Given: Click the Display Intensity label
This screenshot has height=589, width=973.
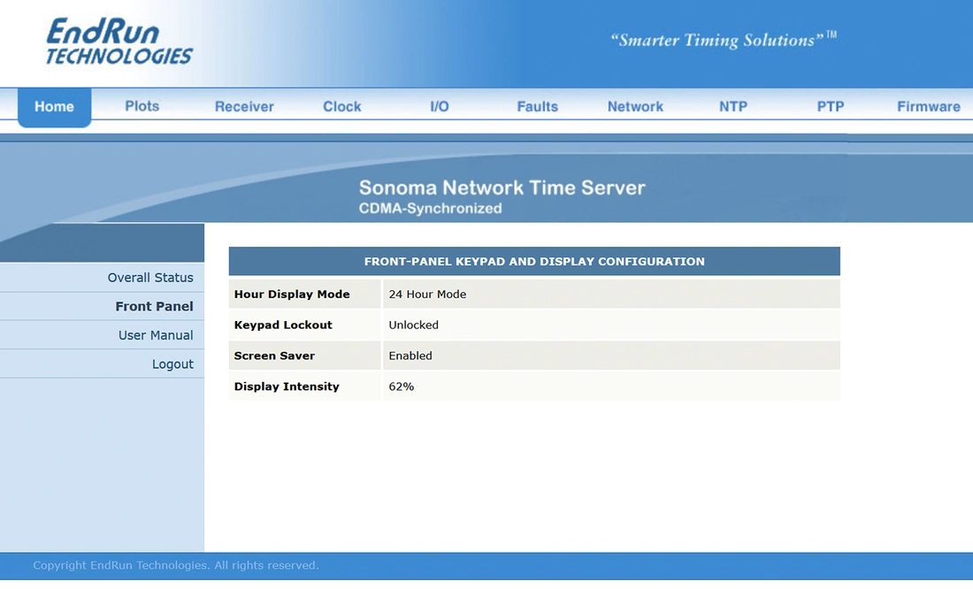Looking at the screenshot, I should coord(287,386).
